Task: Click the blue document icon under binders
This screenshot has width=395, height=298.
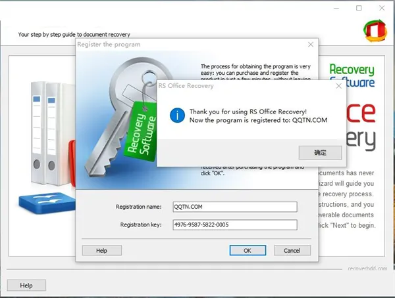Action: (47, 203)
